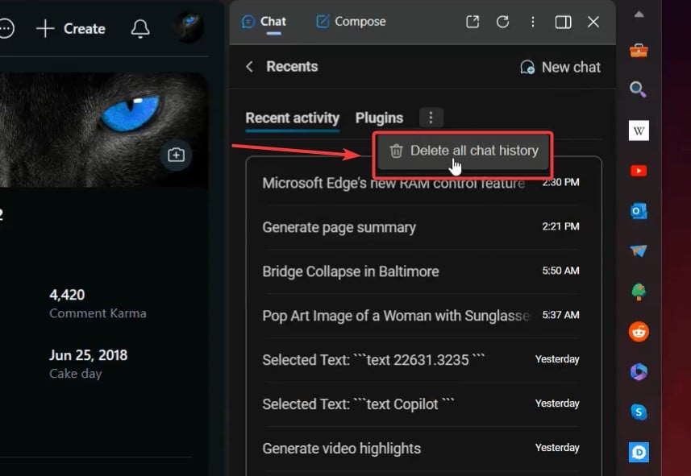Open the Search sidebar icon

(x=638, y=89)
